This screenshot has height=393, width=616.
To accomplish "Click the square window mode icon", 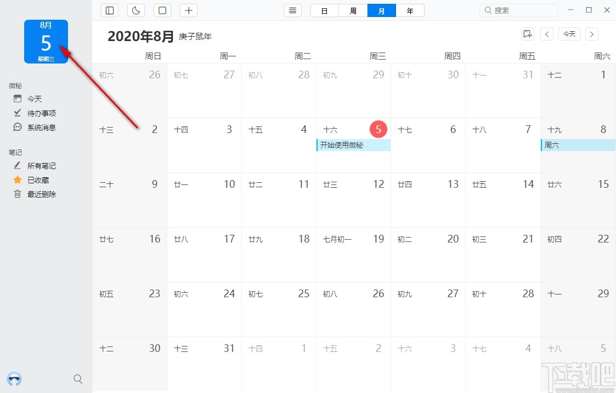I will coord(162,10).
